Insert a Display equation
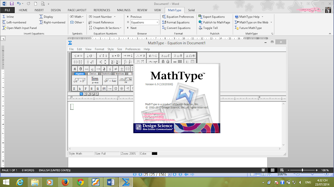Screen dimensions: 334x187 coord(46,17)
